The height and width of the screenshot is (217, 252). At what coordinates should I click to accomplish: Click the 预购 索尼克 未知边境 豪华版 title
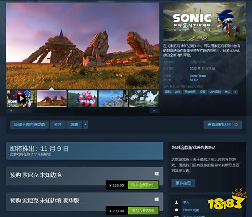click(45, 201)
